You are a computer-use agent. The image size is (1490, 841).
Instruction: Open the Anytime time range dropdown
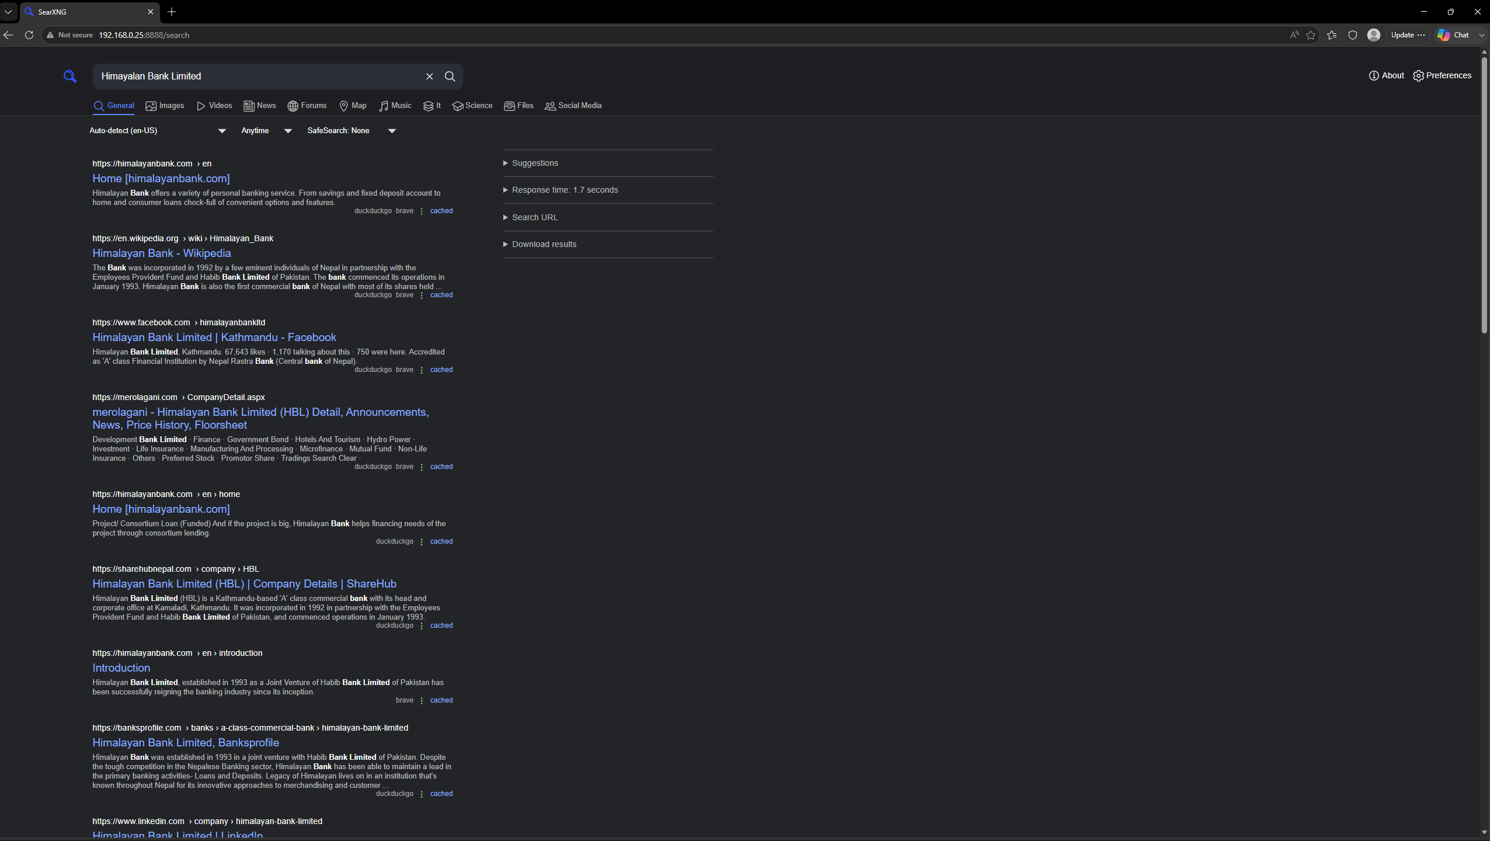(266, 131)
